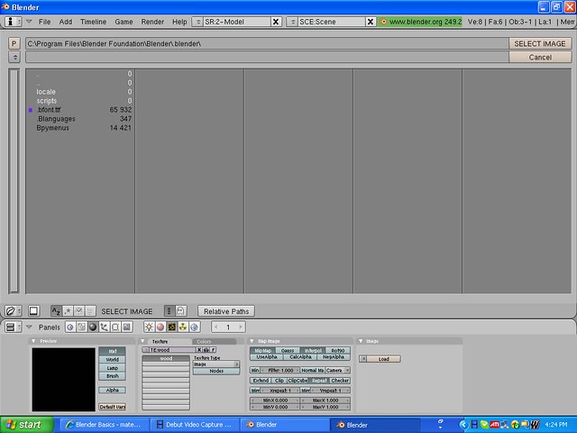Open SCE:Scene dropdown selector
Image resolution: width=577 pixels, height=433 pixels.
pos(292,22)
